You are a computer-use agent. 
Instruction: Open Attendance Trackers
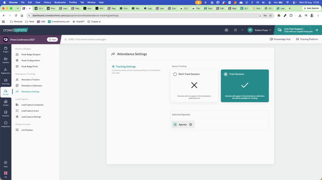30,79
